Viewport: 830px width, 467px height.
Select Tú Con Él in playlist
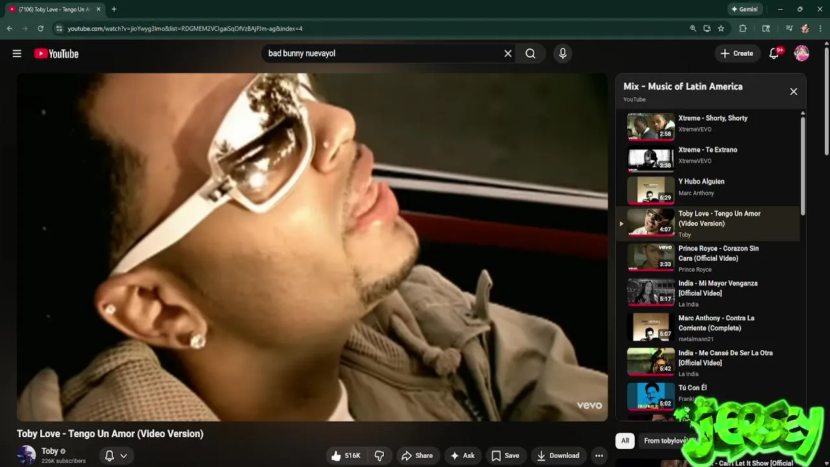pos(708,395)
